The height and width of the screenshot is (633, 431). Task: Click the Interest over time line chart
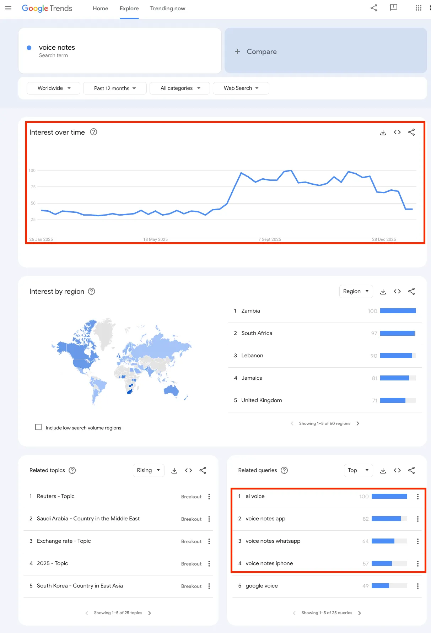(x=227, y=202)
